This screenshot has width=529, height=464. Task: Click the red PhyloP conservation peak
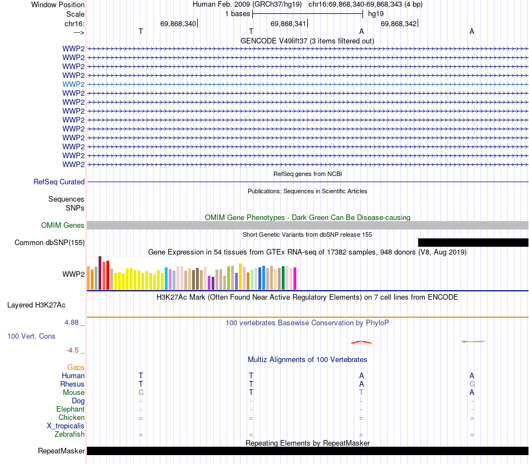pos(361,343)
